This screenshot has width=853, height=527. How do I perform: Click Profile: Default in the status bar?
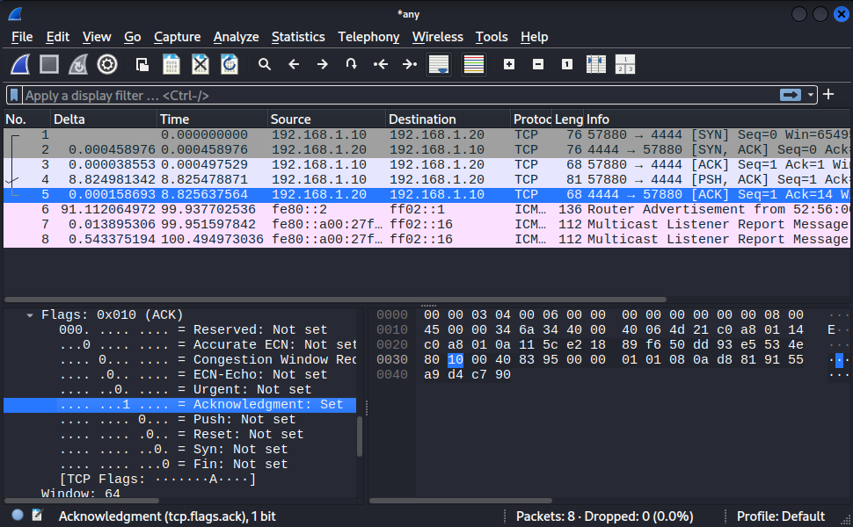click(780, 516)
